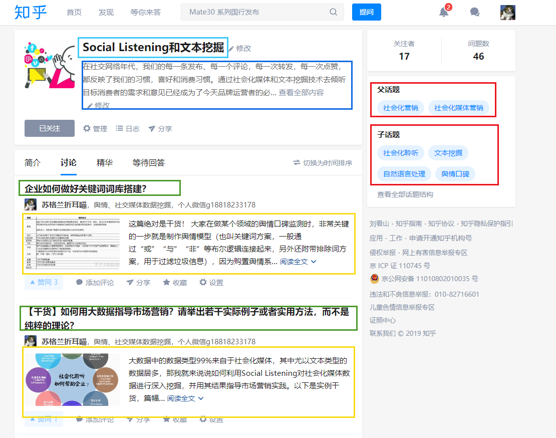Open the 管理 gear option
Viewport: 556px width, 438px height.
(95, 128)
